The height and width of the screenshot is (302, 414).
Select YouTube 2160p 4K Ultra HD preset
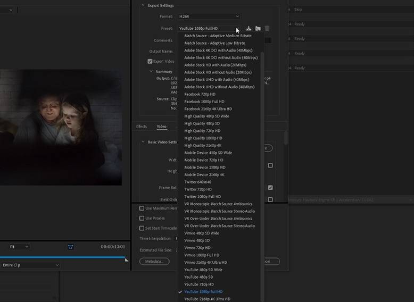point(207,299)
